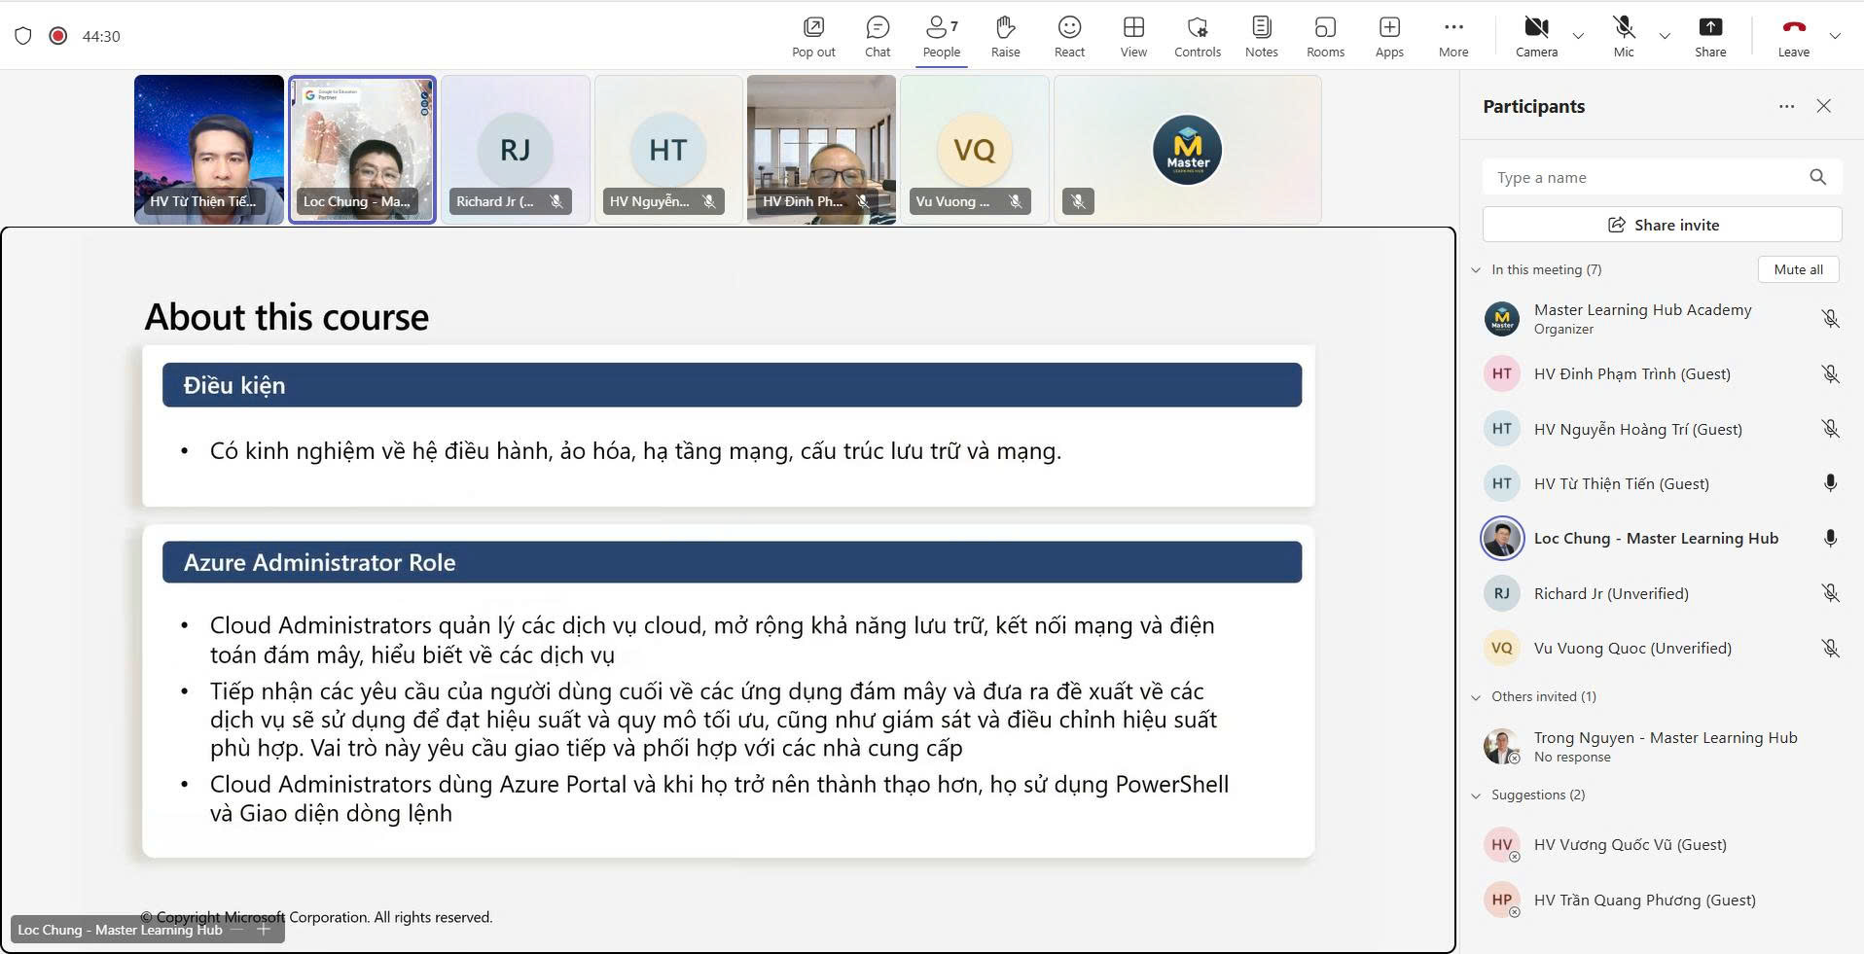
Task: Open the React emoji menu
Action: (1069, 37)
